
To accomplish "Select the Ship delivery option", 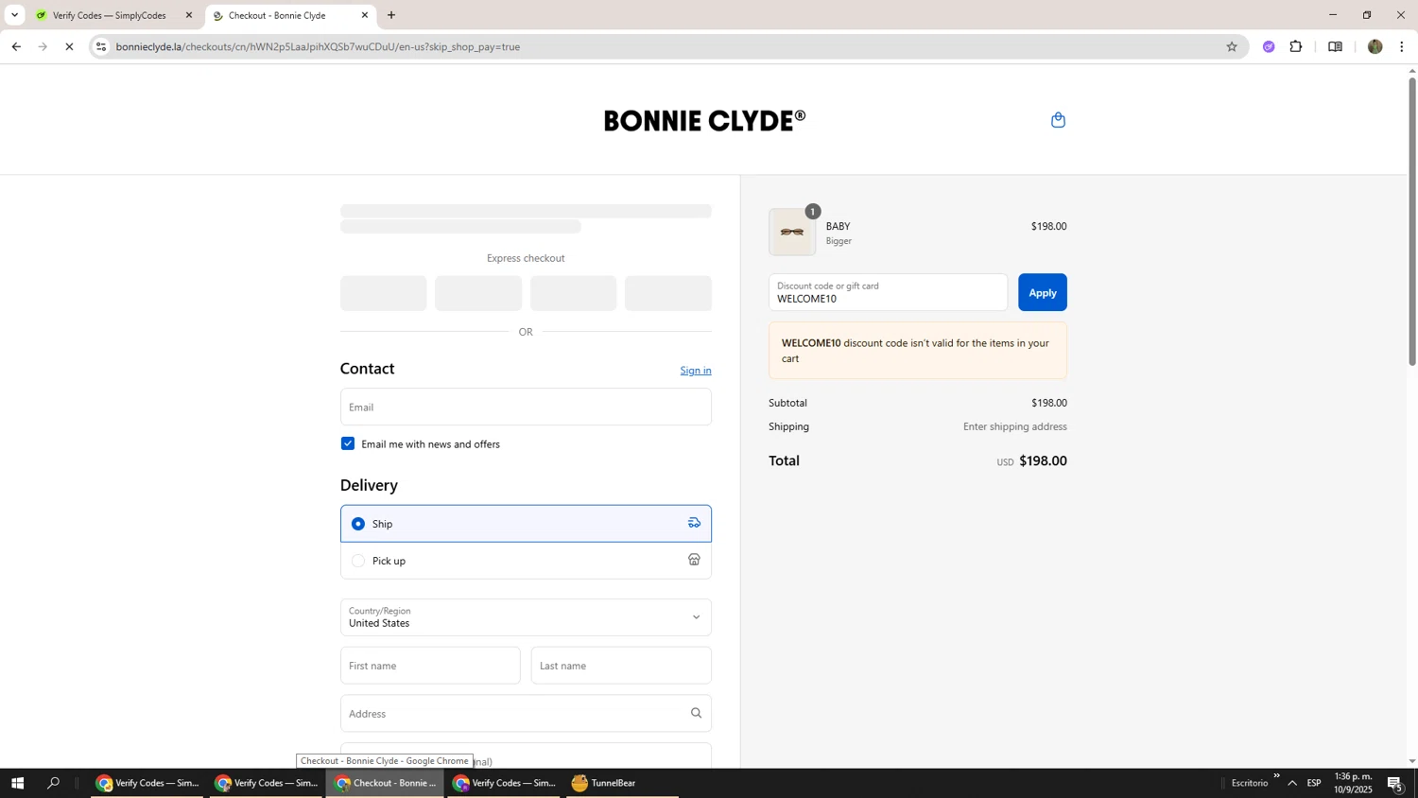I will point(526,524).
